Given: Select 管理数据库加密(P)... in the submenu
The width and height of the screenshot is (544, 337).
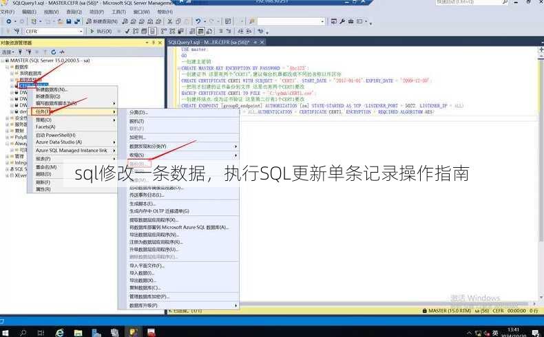Looking at the screenshot, I should pyautogui.click(x=178, y=297).
